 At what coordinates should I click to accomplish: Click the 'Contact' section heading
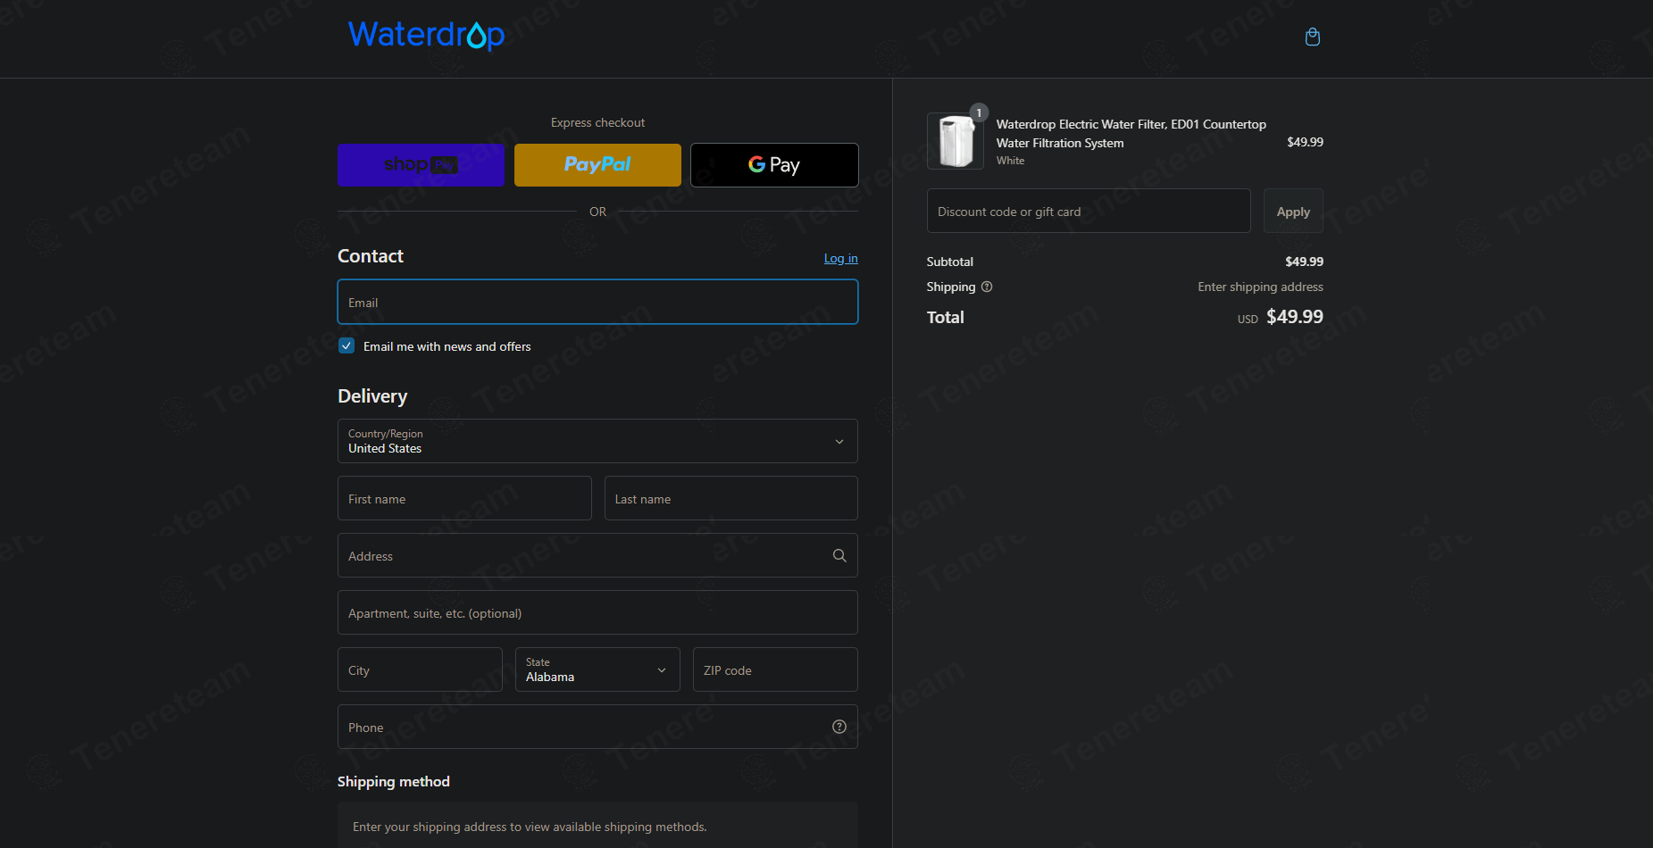(x=371, y=256)
